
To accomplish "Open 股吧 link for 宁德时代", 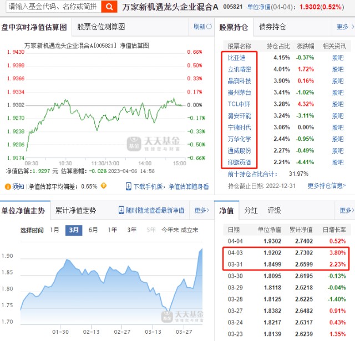I will pyautogui.click(x=338, y=128).
